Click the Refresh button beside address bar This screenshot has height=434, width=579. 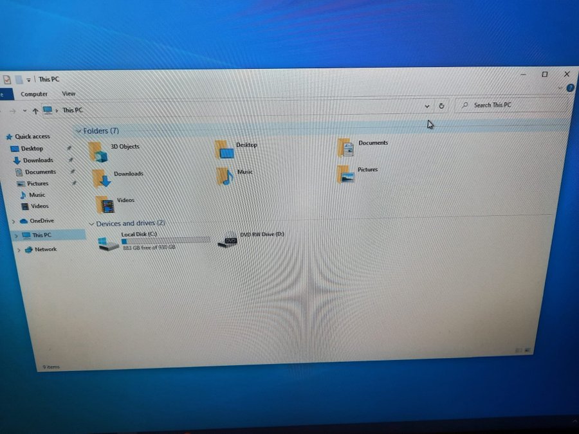[441, 105]
